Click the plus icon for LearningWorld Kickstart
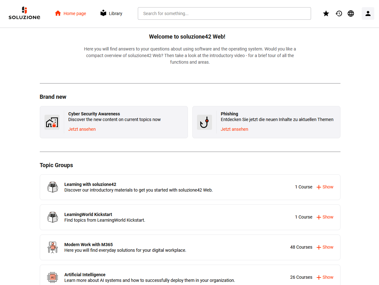379x285 pixels. [319, 217]
